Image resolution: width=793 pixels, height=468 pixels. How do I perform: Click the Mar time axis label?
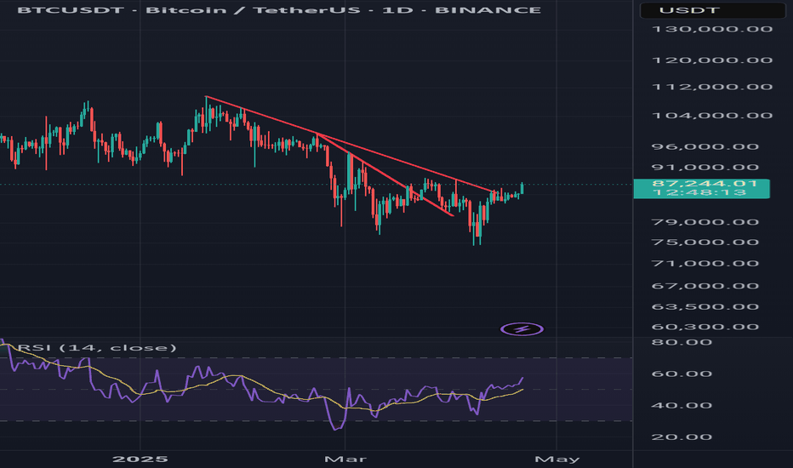pos(345,459)
